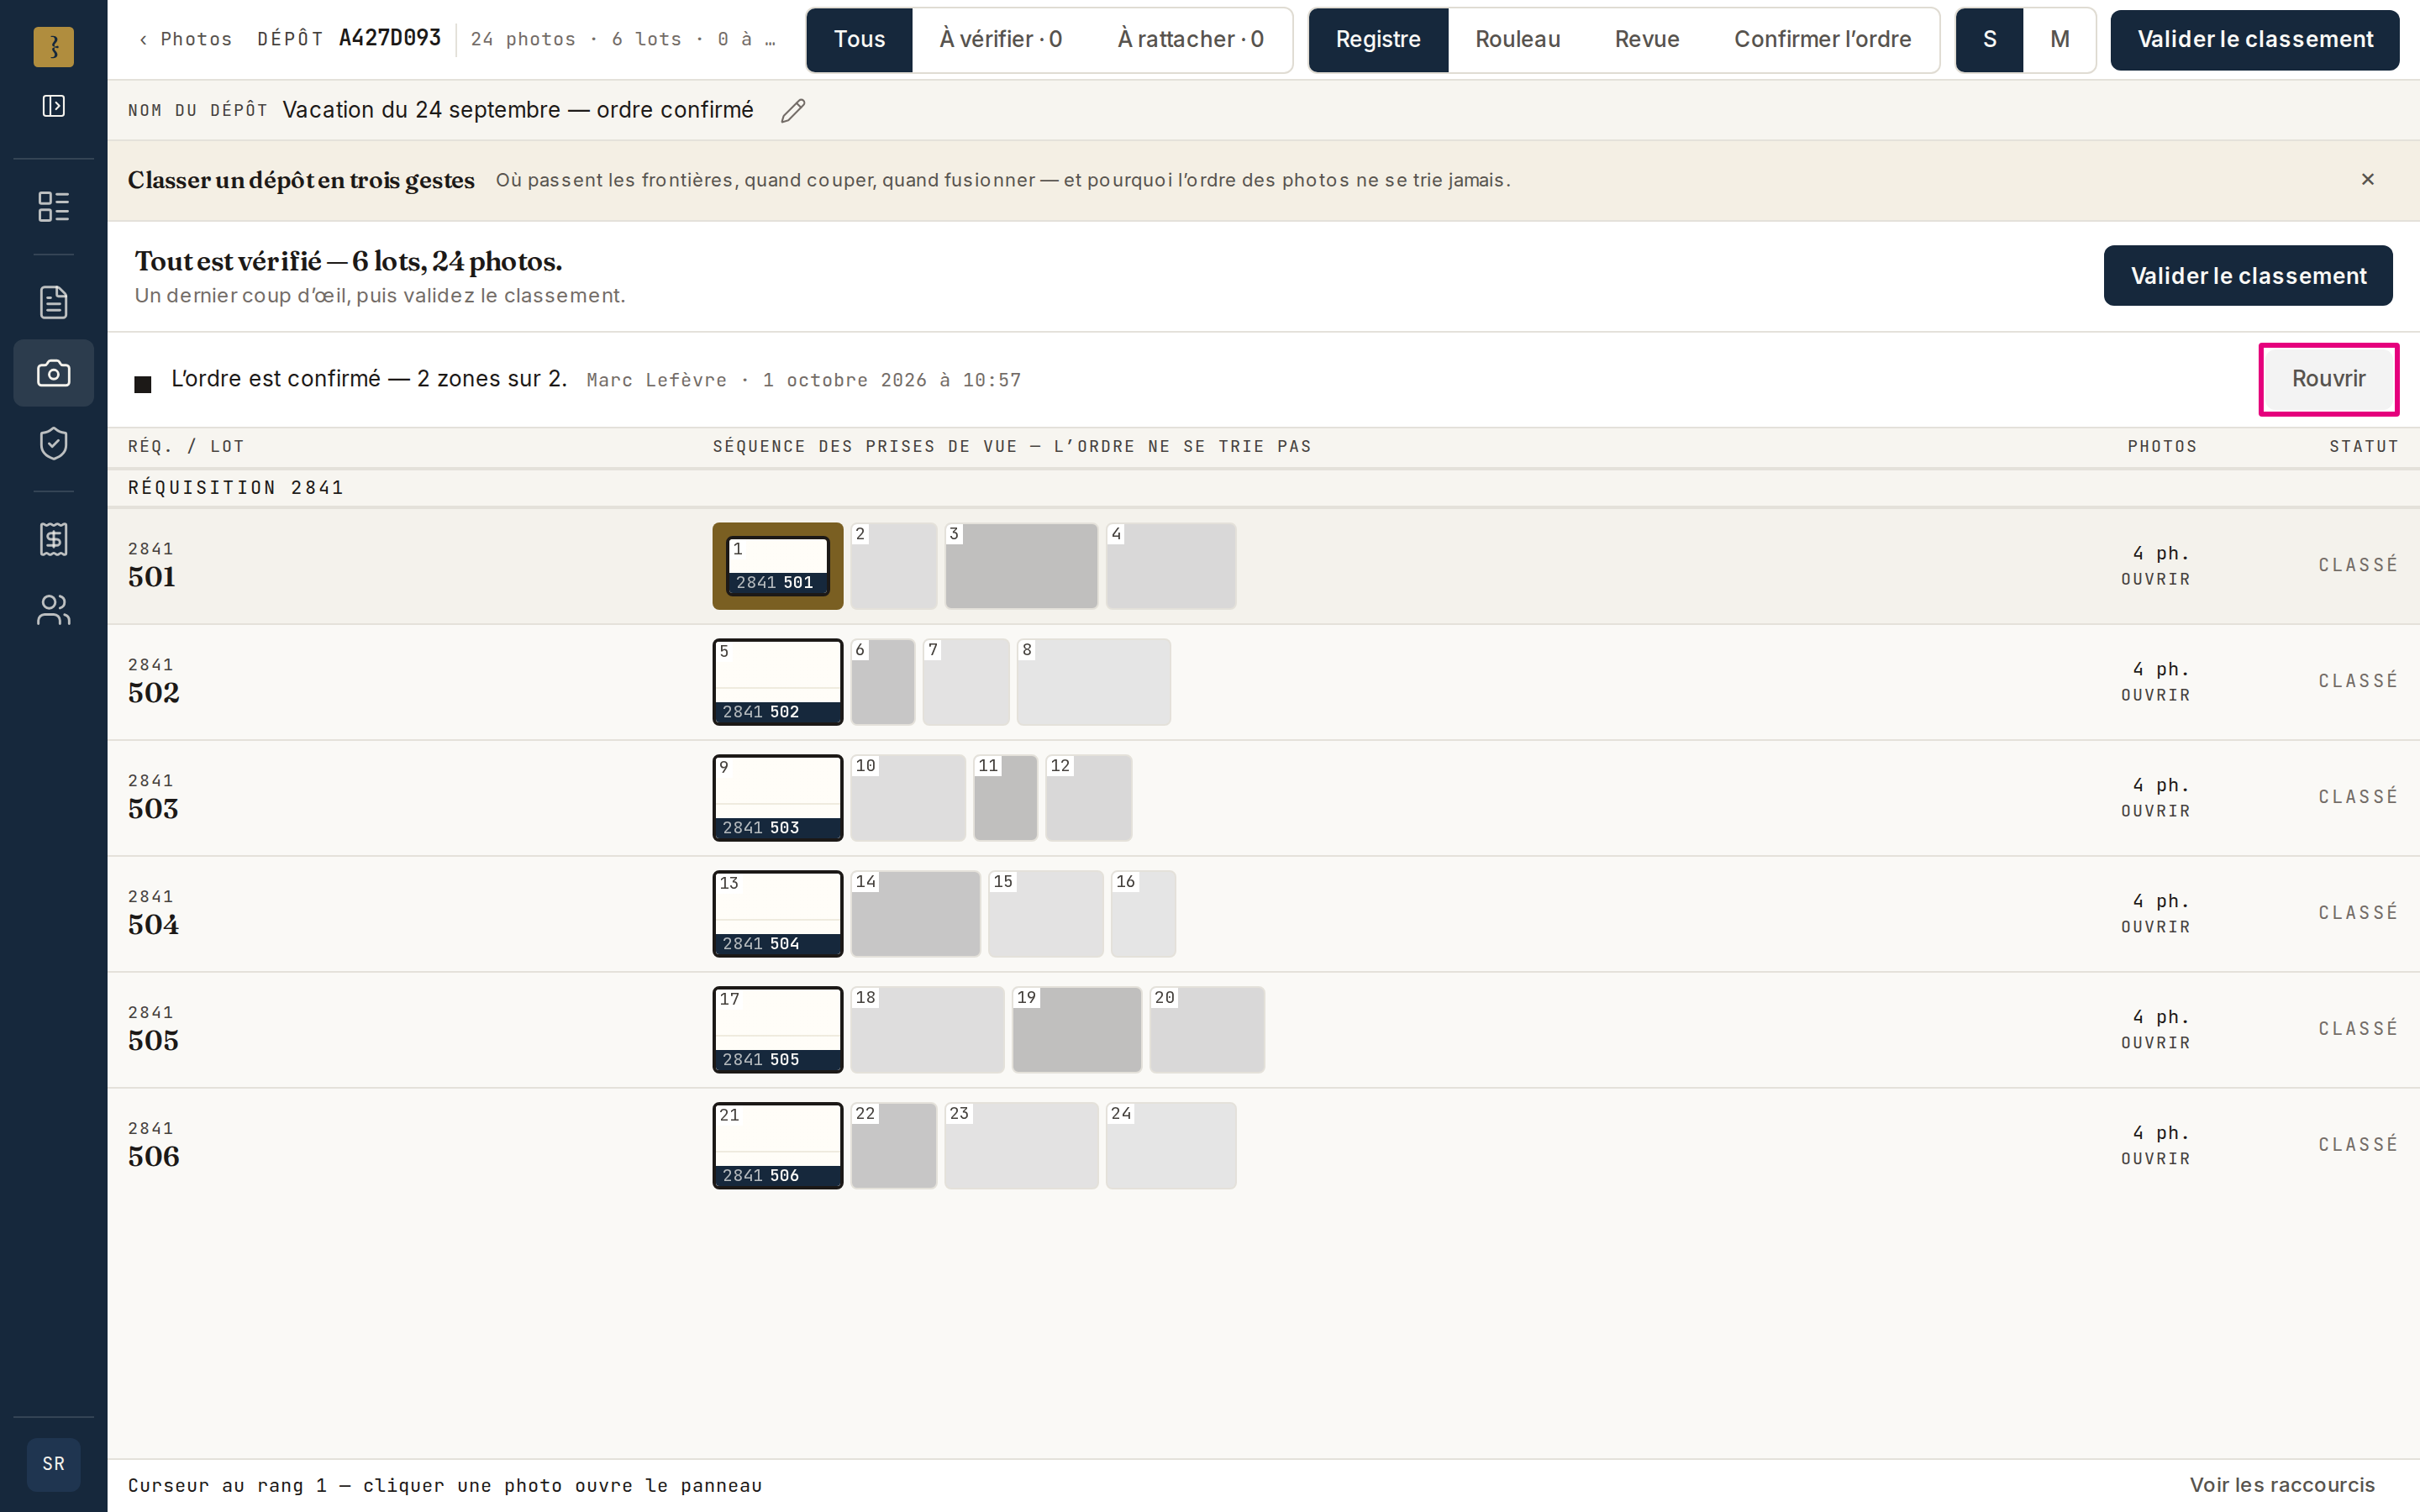
Task: Select the camera Photos icon in sidebar
Action: coord(53,373)
